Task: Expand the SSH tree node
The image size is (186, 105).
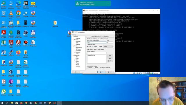Action: click(75, 60)
